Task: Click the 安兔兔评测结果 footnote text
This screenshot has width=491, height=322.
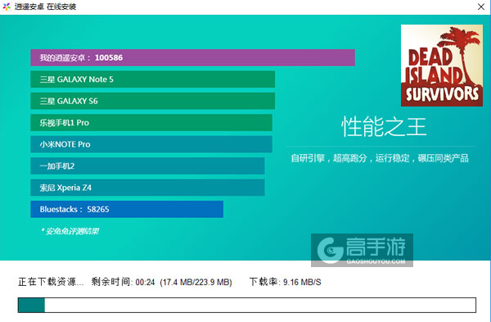Action: click(70, 231)
